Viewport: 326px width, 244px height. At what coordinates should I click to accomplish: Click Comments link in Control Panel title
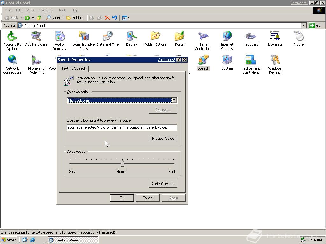coord(299,3)
